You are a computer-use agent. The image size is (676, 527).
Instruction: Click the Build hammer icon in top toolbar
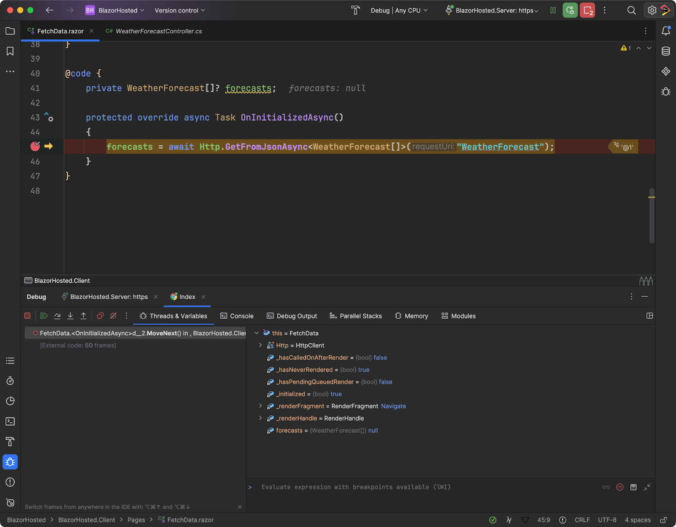click(355, 10)
